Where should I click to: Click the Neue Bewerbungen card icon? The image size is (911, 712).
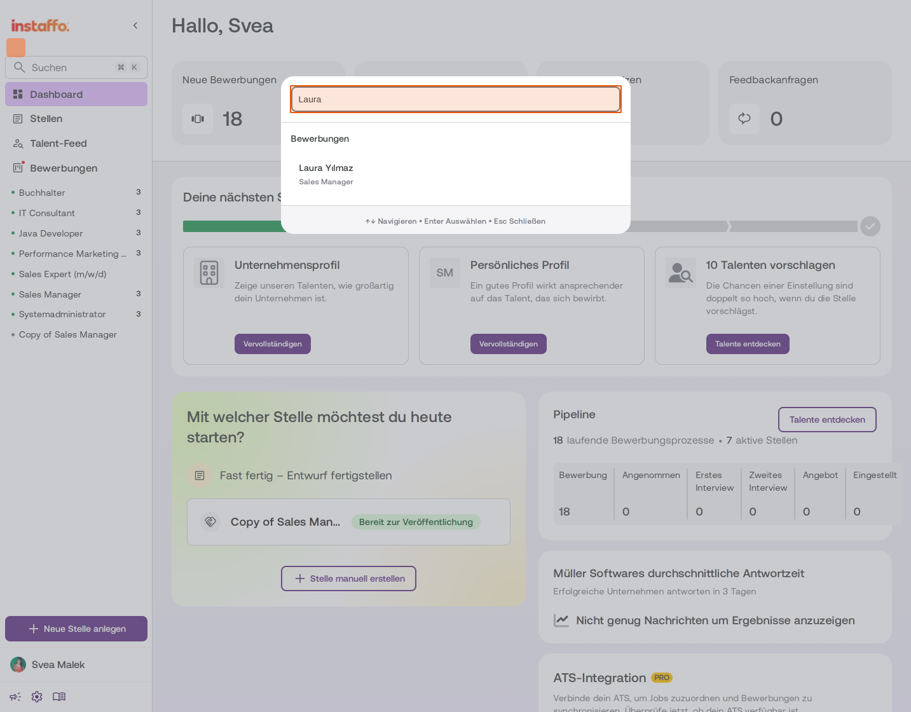tap(198, 119)
